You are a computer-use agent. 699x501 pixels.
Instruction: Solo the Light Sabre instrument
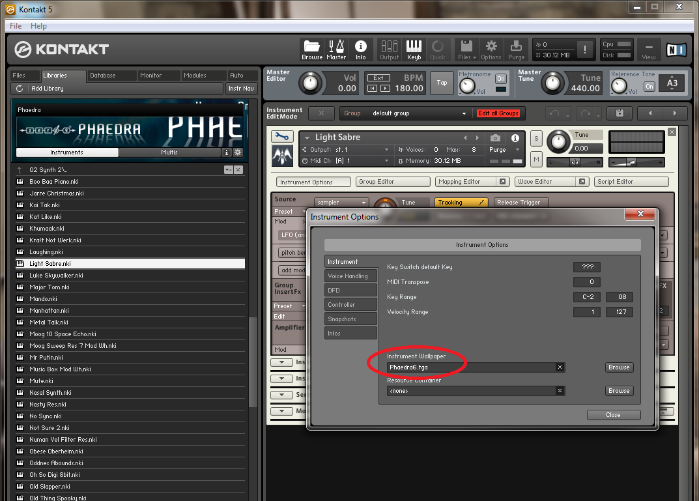point(536,139)
